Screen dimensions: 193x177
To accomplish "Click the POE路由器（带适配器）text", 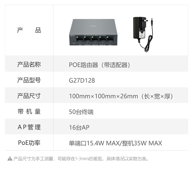I will pos(99,65).
